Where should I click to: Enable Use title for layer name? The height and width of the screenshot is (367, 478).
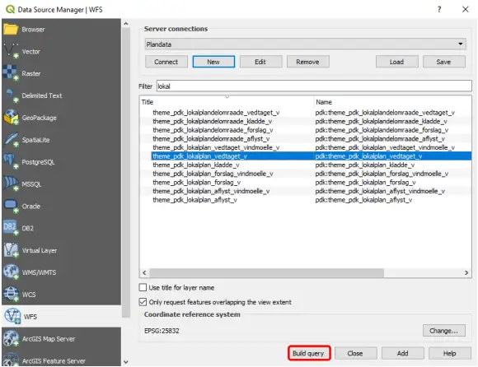(143, 287)
